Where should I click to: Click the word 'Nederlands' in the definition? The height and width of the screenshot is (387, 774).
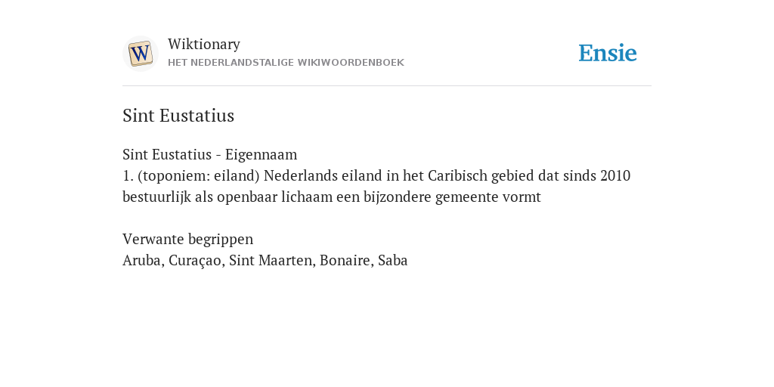click(301, 175)
